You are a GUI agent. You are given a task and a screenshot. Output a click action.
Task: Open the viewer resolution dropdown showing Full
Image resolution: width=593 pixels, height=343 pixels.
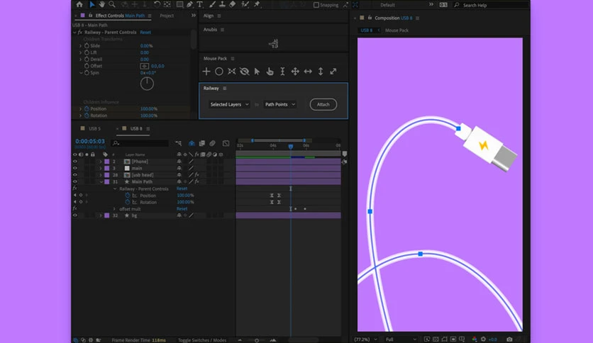pos(401,339)
